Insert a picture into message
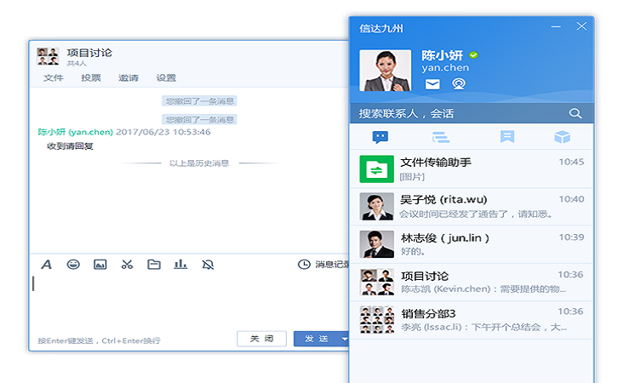The height and width of the screenshot is (383, 618). tap(100, 265)
